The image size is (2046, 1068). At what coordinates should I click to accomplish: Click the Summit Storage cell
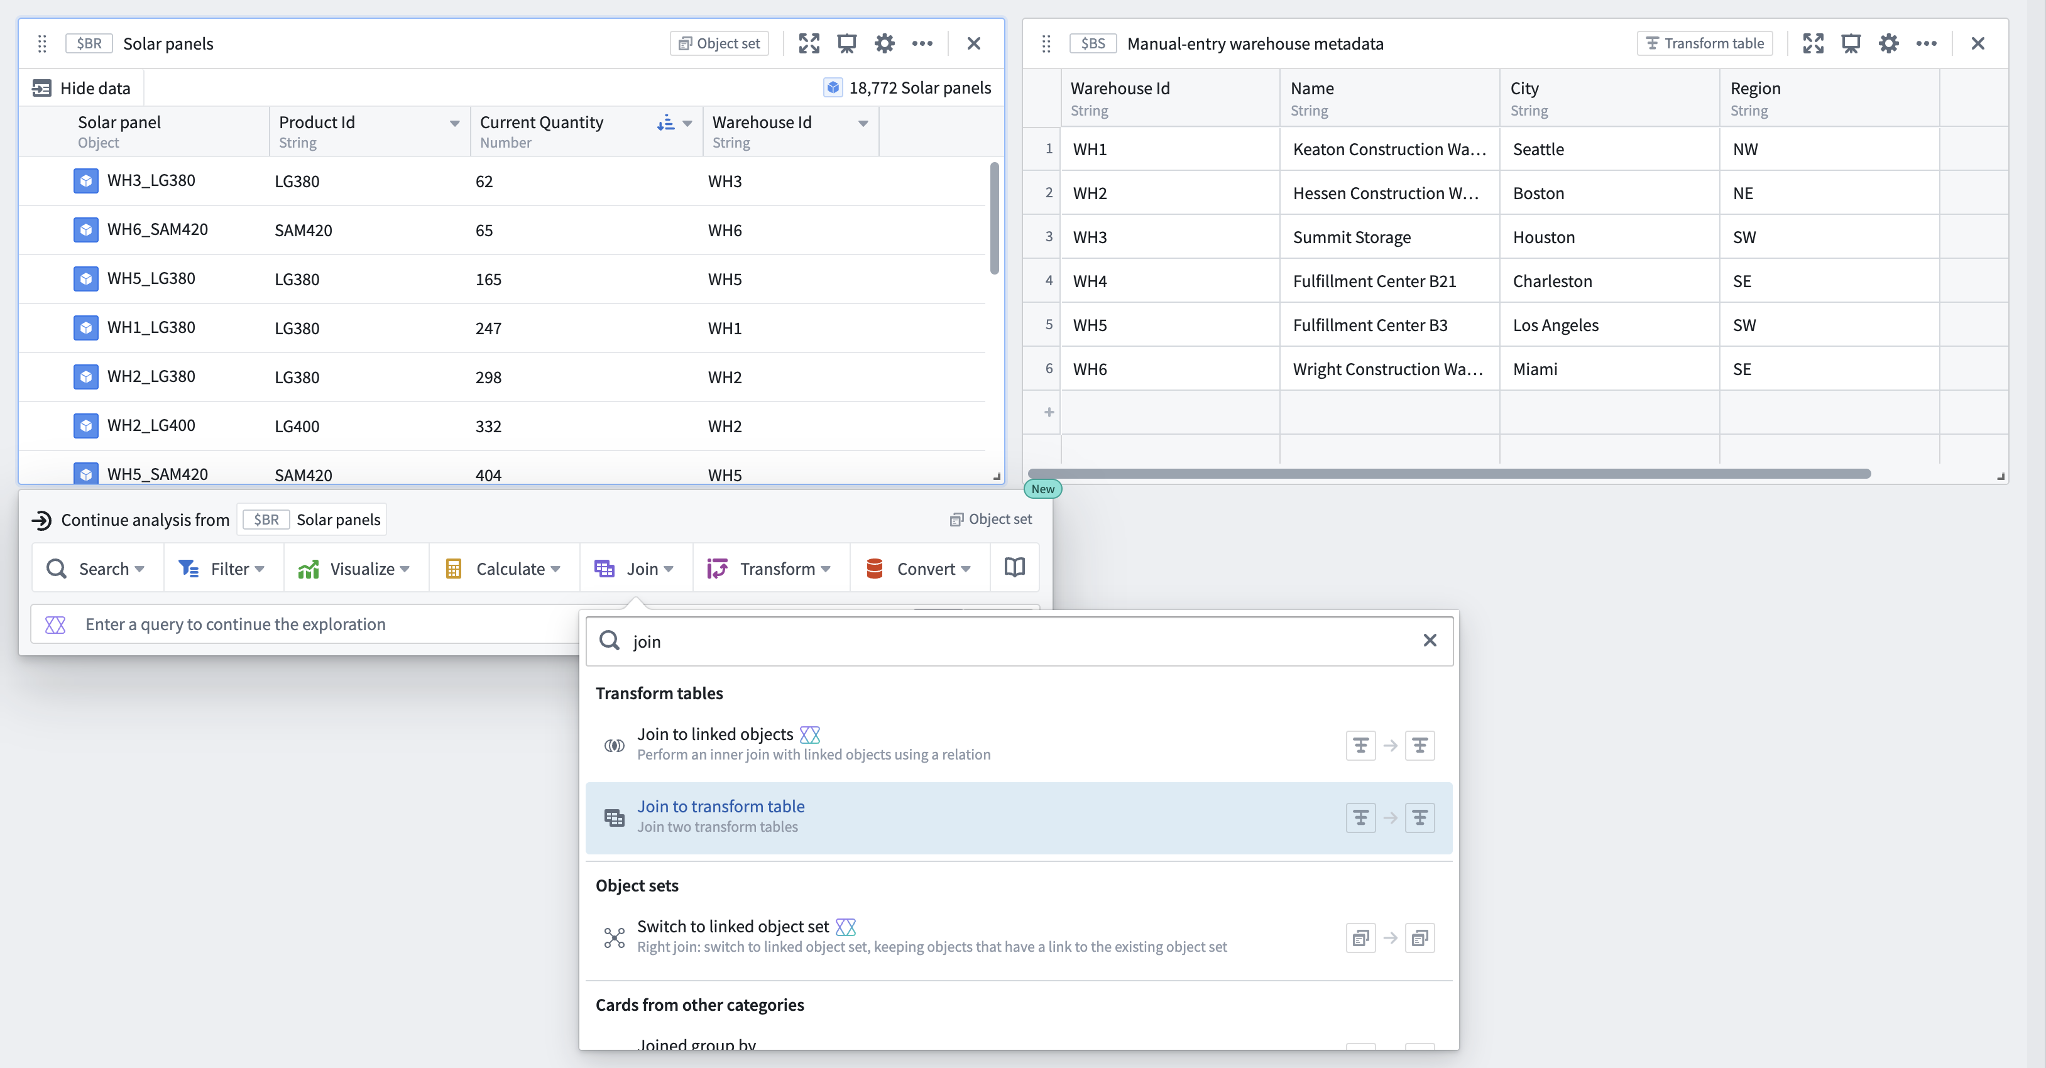[1389, 237]
